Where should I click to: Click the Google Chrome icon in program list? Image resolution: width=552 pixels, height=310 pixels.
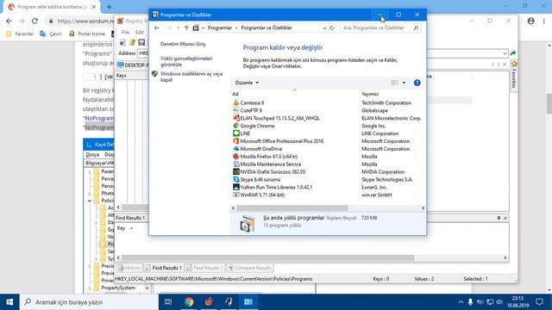[235, 126]
